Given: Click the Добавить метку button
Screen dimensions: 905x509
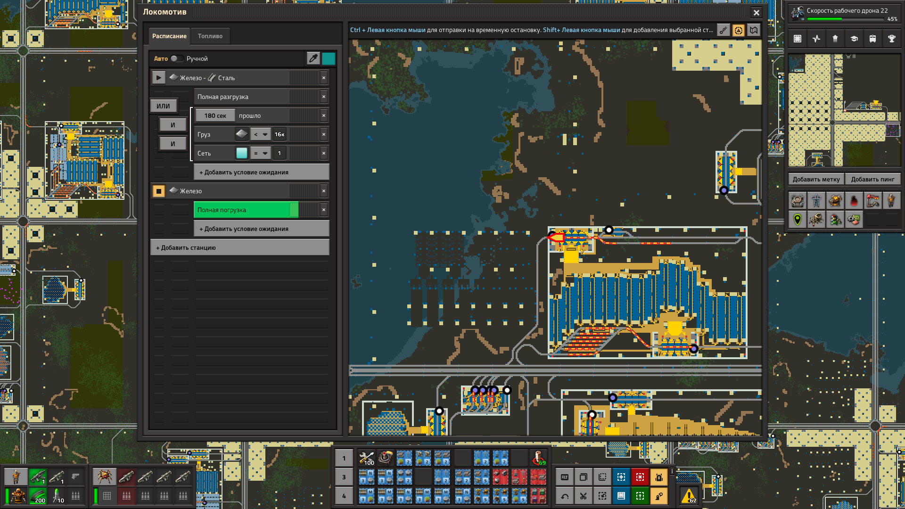Looking at the screenshot, I should pyautogui.click(x=816, y=179).
